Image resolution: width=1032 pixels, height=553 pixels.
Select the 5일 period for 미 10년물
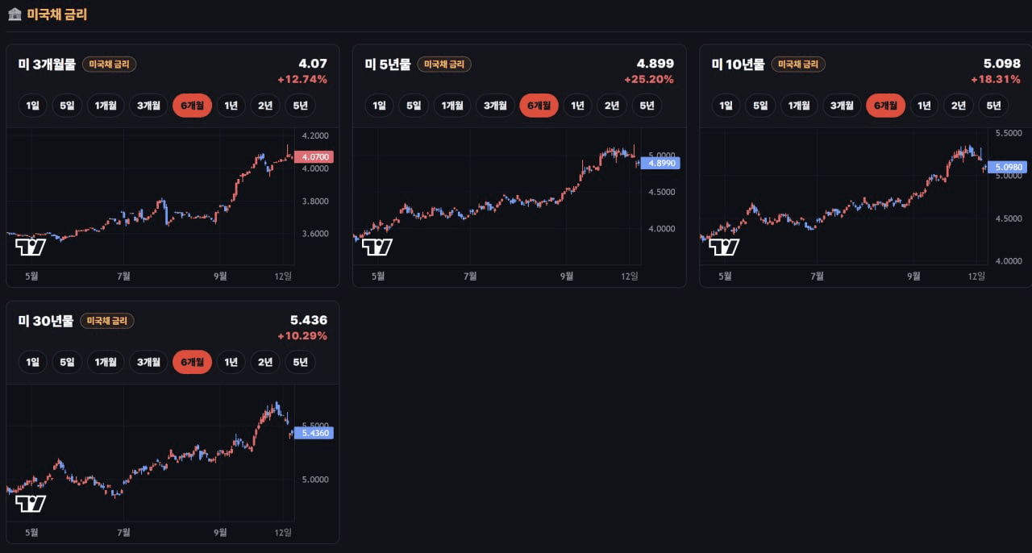760,106
